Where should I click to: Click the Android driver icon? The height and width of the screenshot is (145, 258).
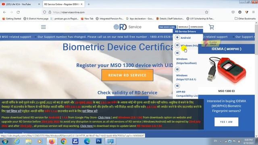[x=177, y=37]
